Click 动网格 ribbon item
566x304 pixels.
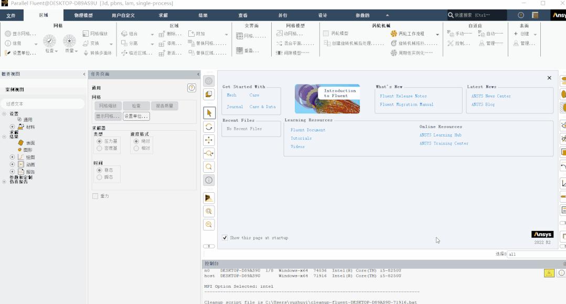pyautogui.click(x=290, y=34)
